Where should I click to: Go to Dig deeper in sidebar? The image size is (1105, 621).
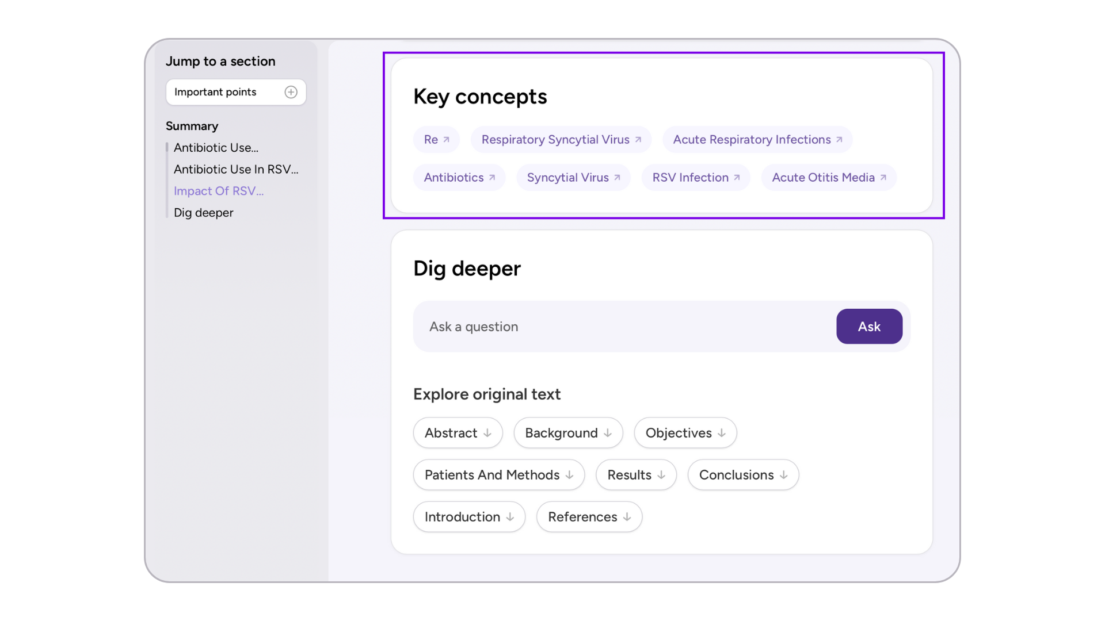(x=203, y=213)
